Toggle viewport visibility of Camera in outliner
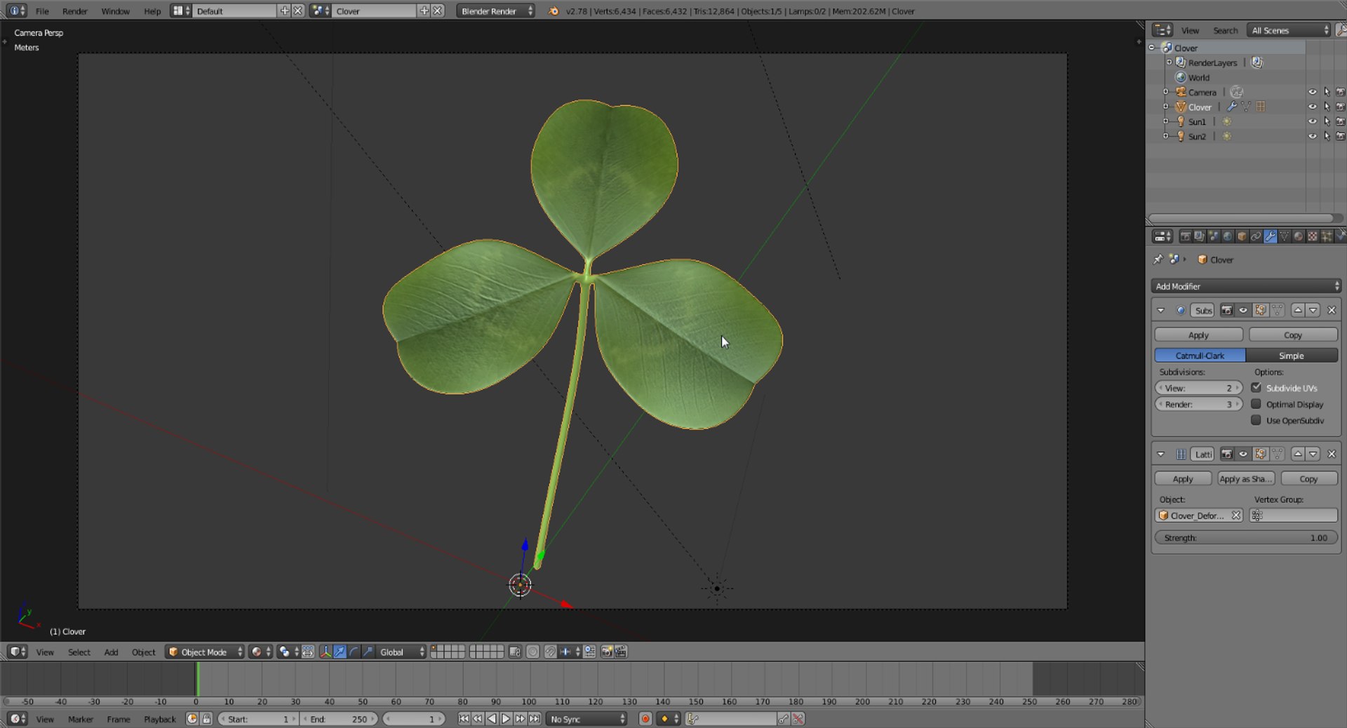 click(x=1312, y=92)
